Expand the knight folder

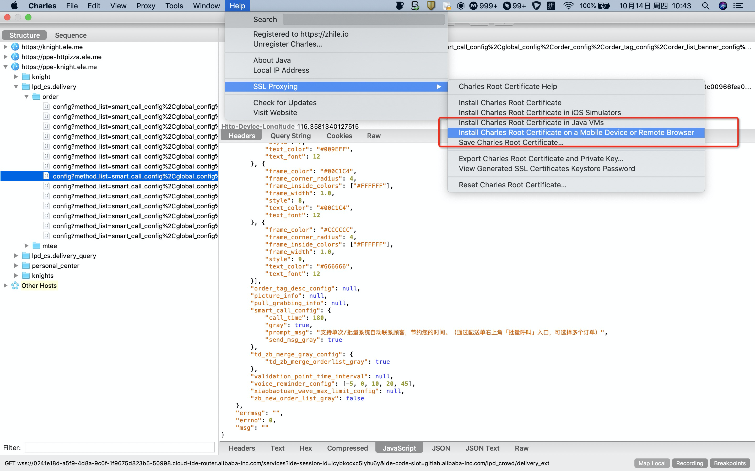16,77
